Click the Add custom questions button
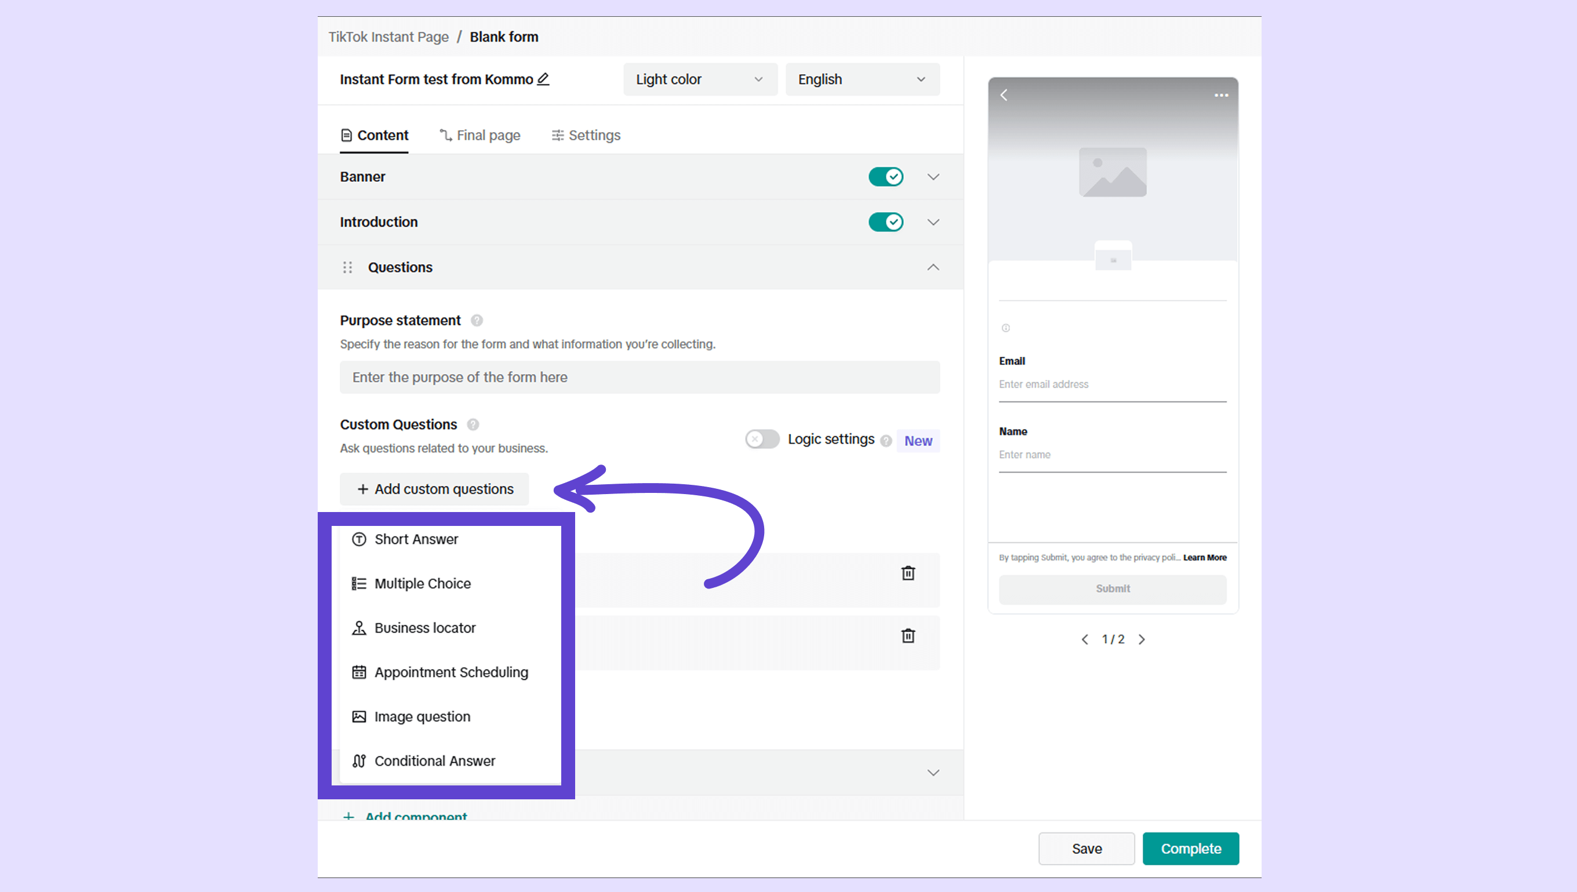Image resolution: width=1577 pixels, height=892 pixels. pos(435,489)
